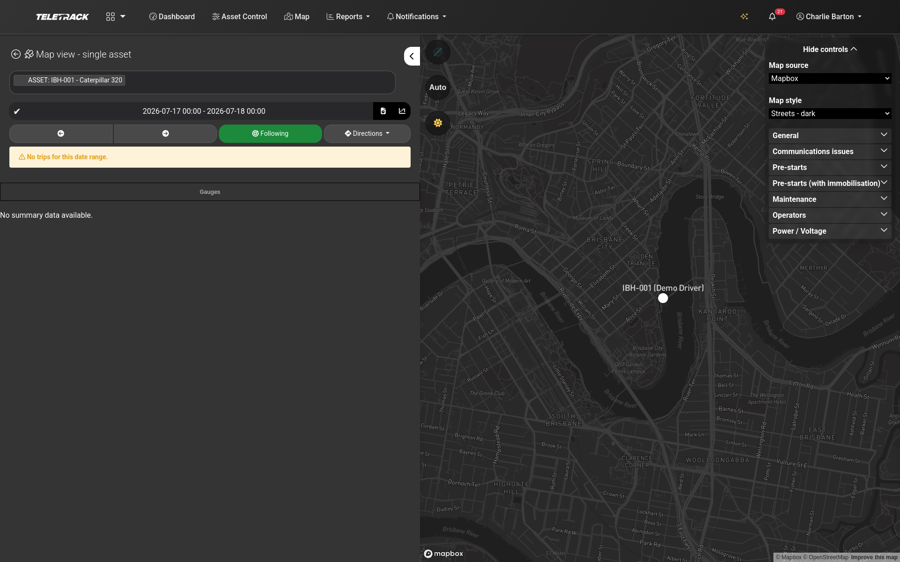Expand the Maintenance section

click(830, 200)
